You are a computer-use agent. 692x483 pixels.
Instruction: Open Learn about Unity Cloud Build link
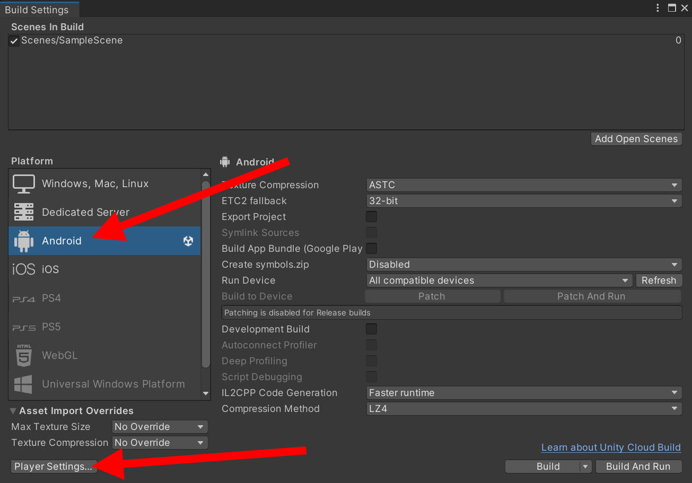coord(611,447)
